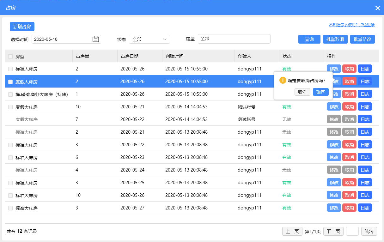The width and height of the screenshot is (384, 242).
Task: Click 修改 for 度假大床房 dated 2020-05-21
Action: click(x=334, y=106)
